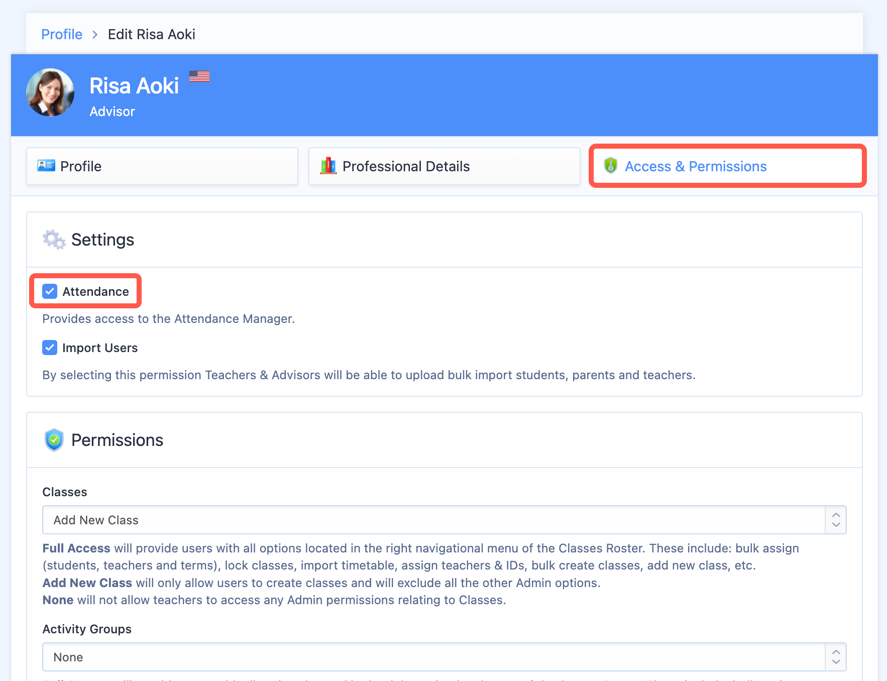This screenshot has height=681, width=887.
Task: Click the breadcrumb chevron separator
Action: click(x=95, y=35)
